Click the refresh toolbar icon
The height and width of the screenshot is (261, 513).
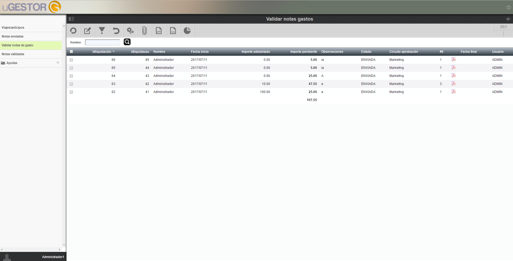coord(73,31)
